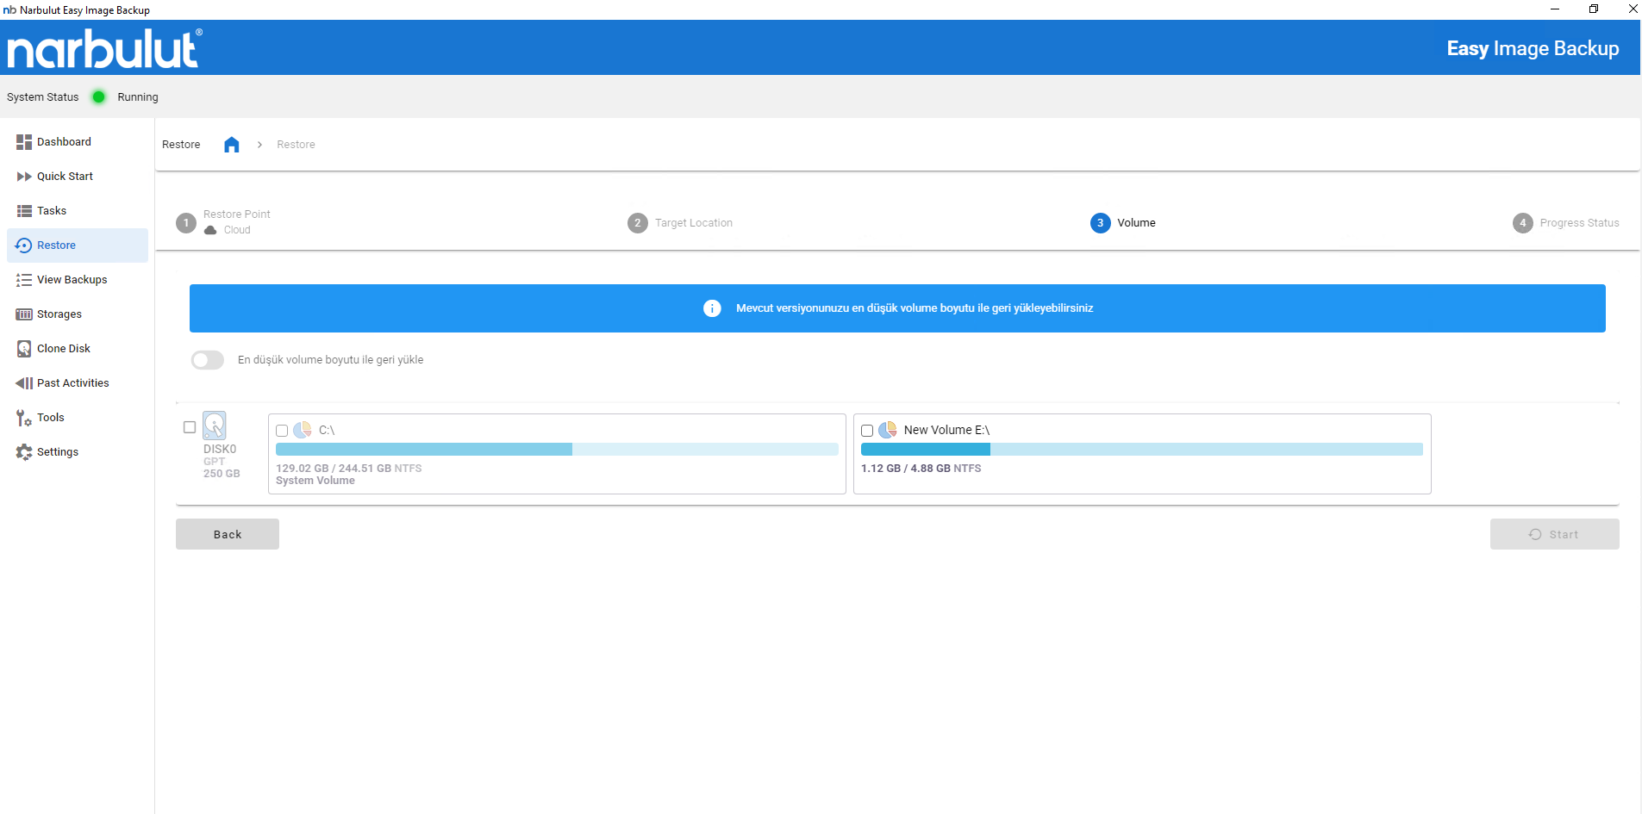Enable the lowest volume size restore toggle
Image resolution: width=1642 pixels, height=814 pixels.
tap(208, 360)
